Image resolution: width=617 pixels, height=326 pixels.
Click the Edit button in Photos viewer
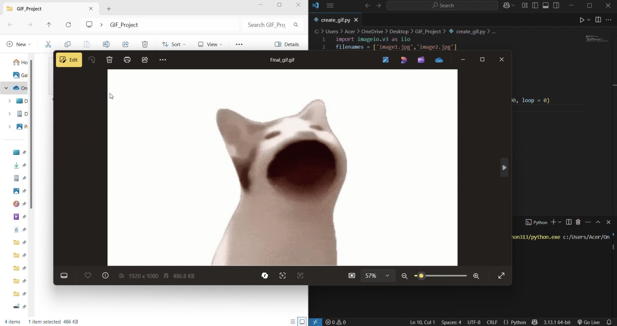click(x=69, y=60)
